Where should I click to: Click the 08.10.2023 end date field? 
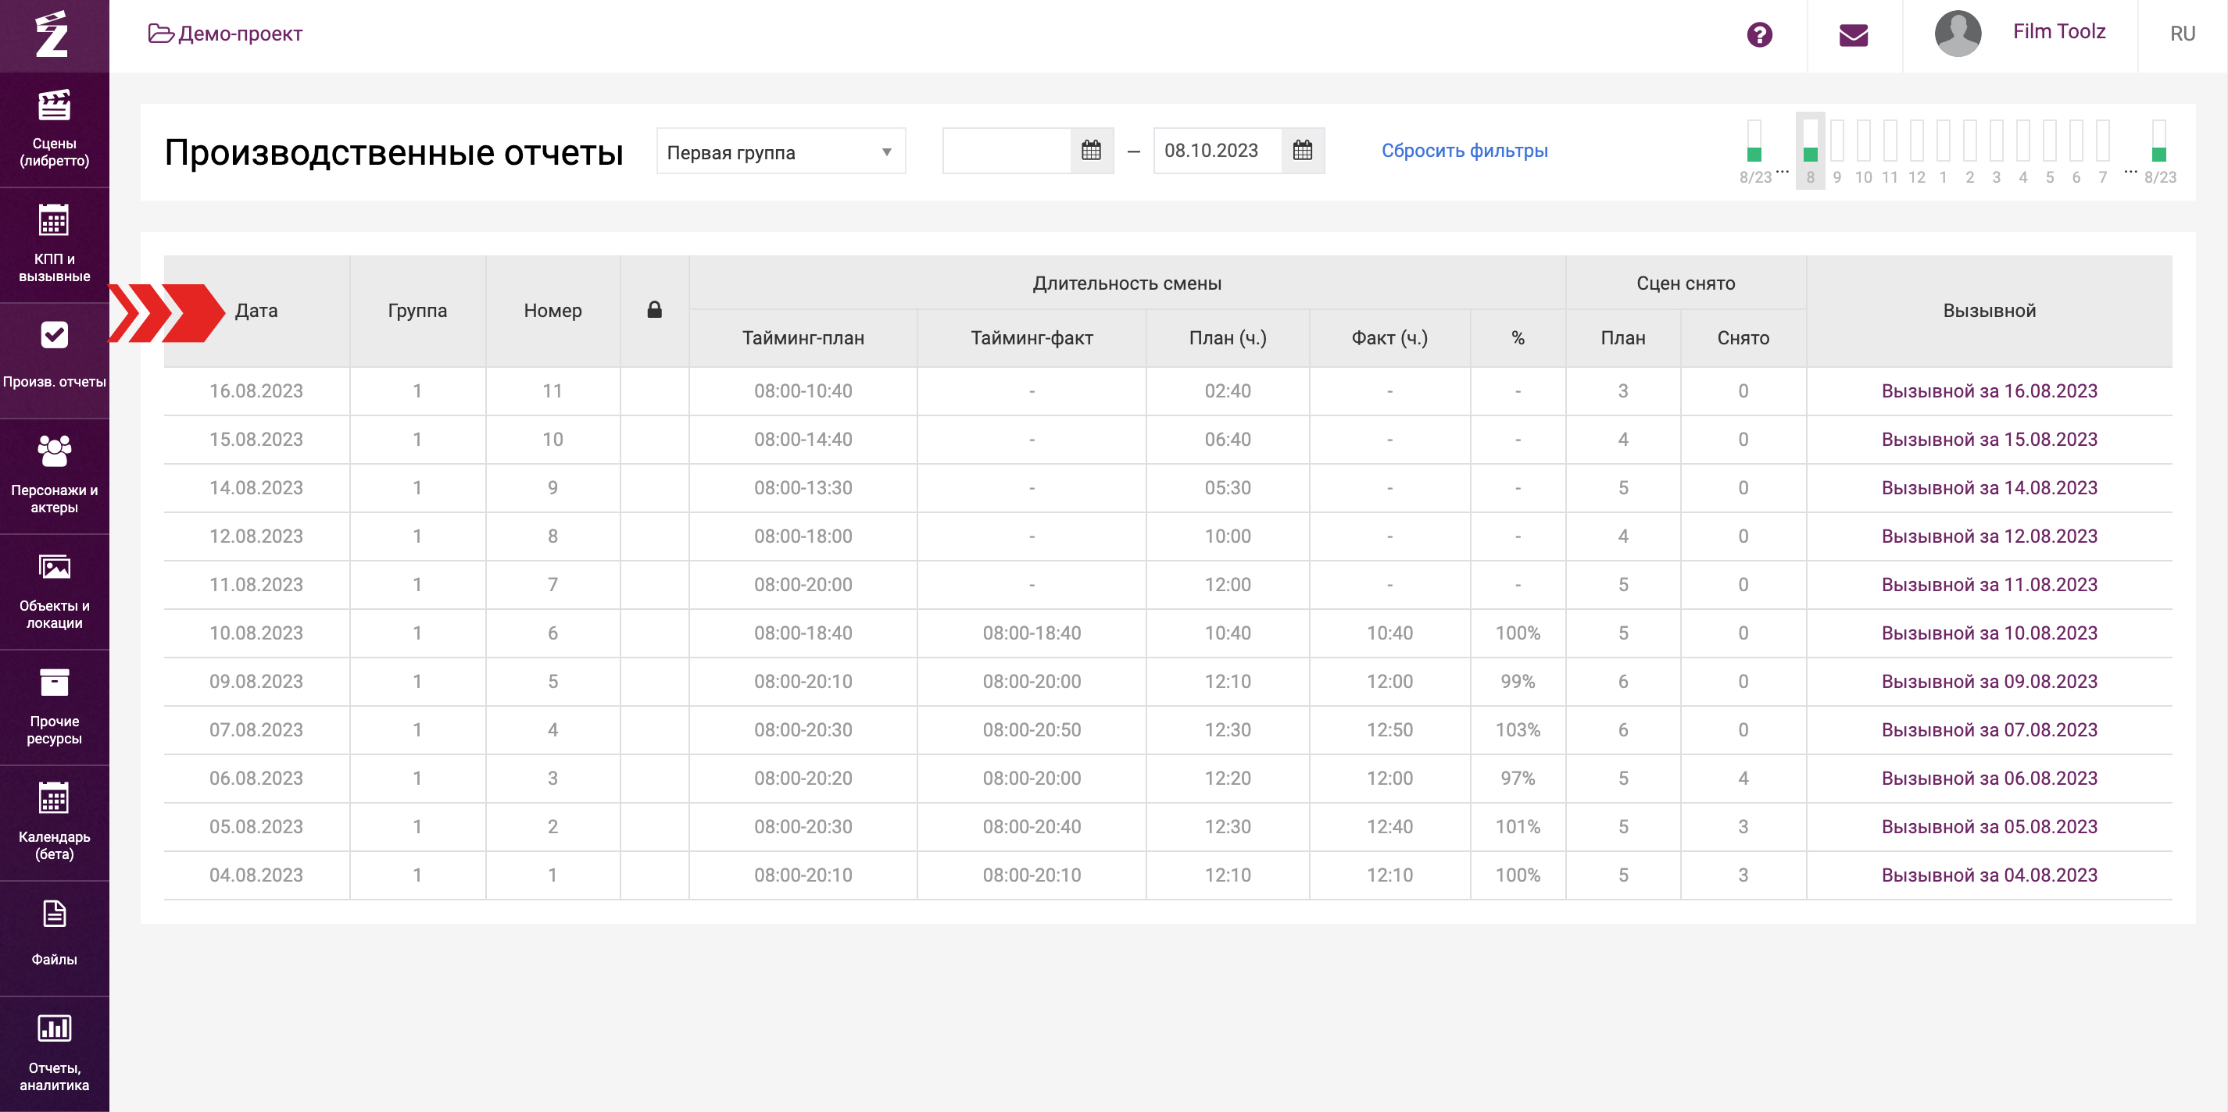click(x=1218, y=151)
